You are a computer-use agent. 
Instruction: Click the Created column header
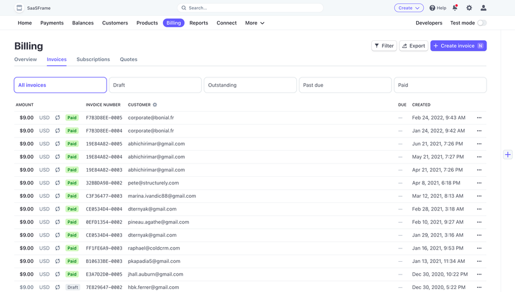(x=421, y=105)
